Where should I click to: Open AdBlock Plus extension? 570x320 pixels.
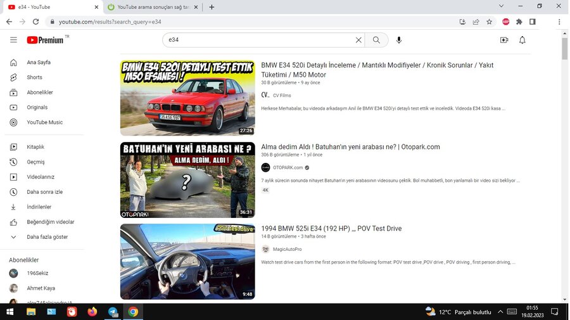505,22
